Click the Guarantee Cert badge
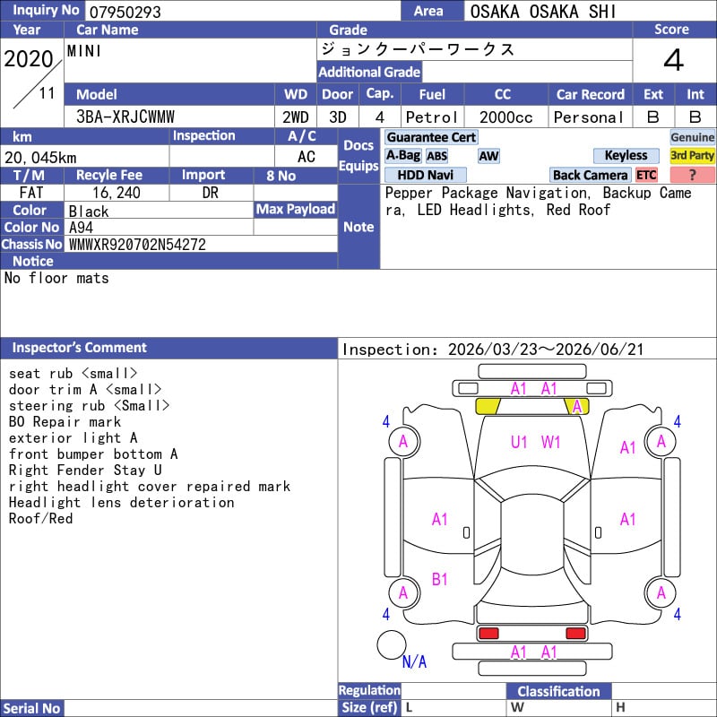Viewport: 717px width, 717px height. (431, 137)
